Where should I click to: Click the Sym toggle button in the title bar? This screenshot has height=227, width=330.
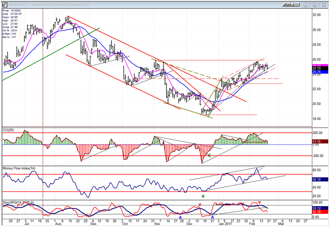point(287,5)
